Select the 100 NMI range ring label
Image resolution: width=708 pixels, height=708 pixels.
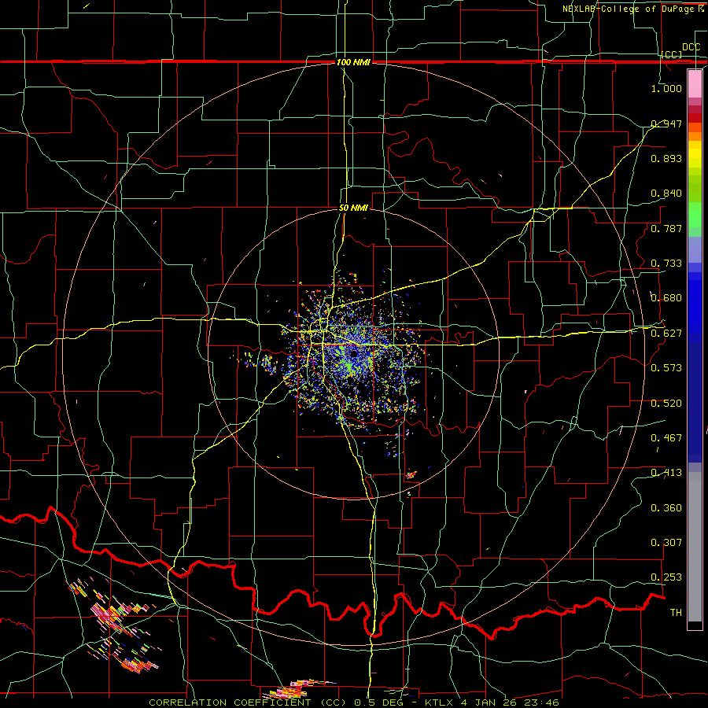[353, 62]
